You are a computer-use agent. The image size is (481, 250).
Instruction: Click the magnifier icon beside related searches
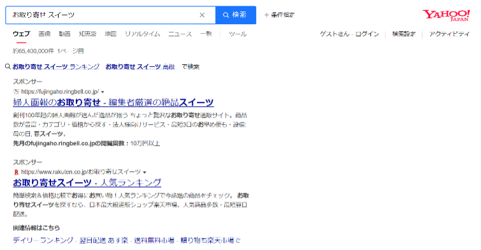tap(8, 66)
